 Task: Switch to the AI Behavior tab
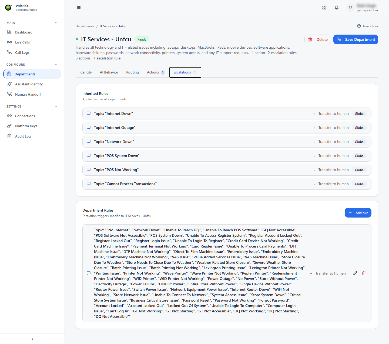pos(109,72)
